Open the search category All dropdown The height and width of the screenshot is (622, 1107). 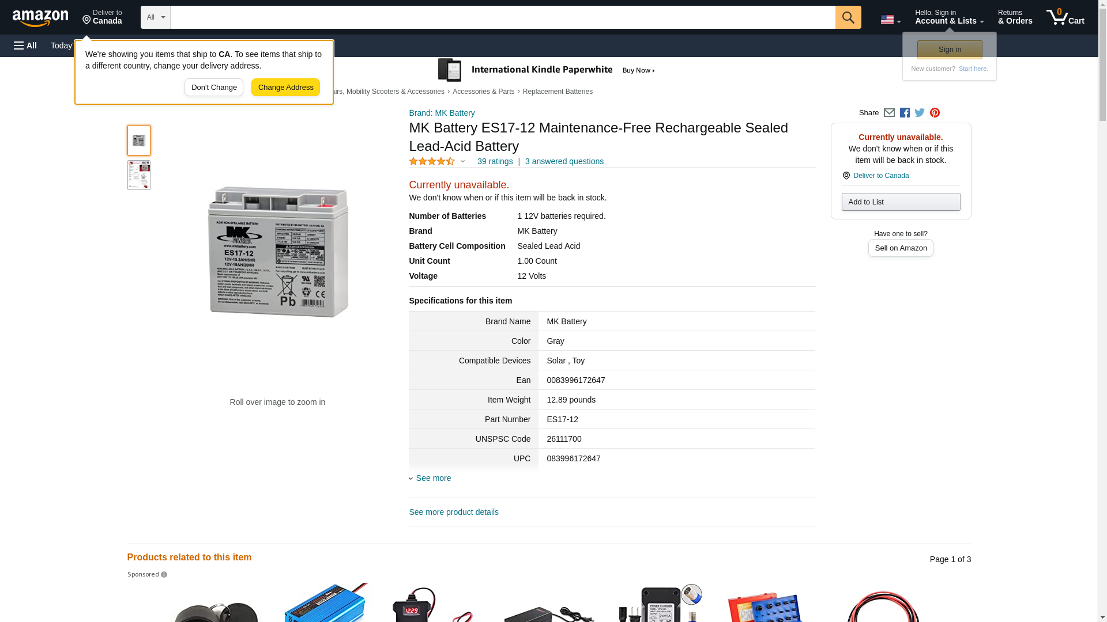[155, 17]
